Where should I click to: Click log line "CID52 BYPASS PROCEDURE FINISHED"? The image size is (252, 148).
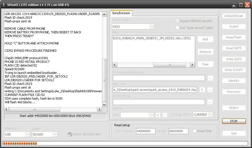(31, 51)
